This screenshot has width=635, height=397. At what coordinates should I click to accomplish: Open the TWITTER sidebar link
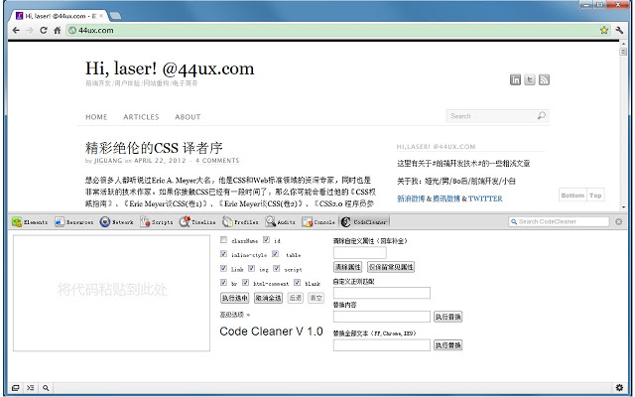pos(485,198)
